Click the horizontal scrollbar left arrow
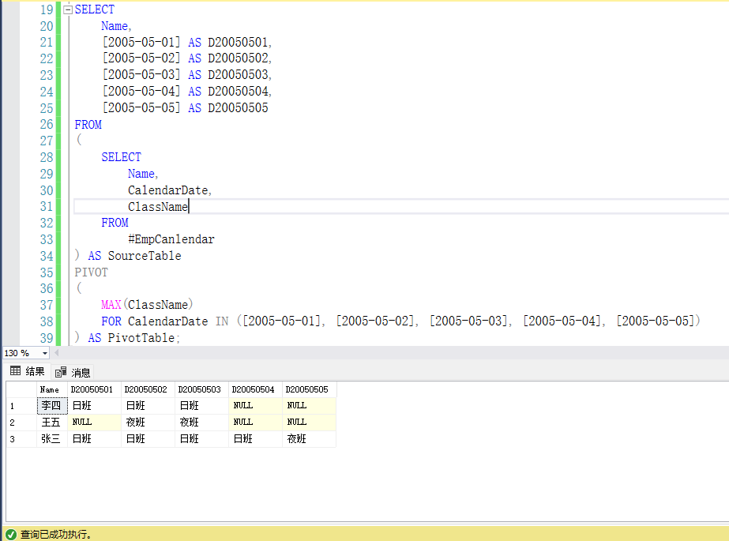 (56, 353)
